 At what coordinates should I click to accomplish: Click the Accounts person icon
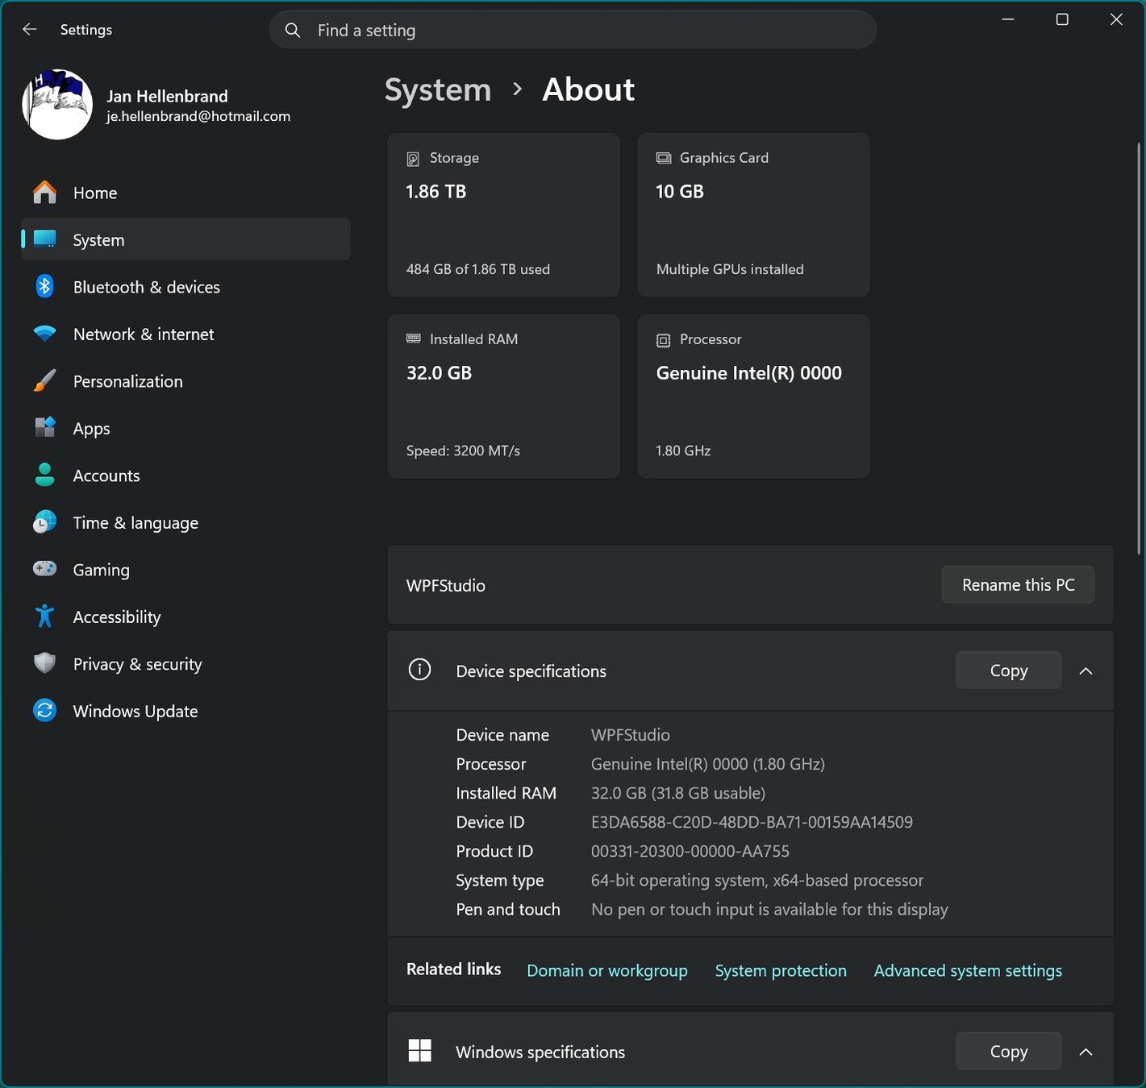pos(45,475)
